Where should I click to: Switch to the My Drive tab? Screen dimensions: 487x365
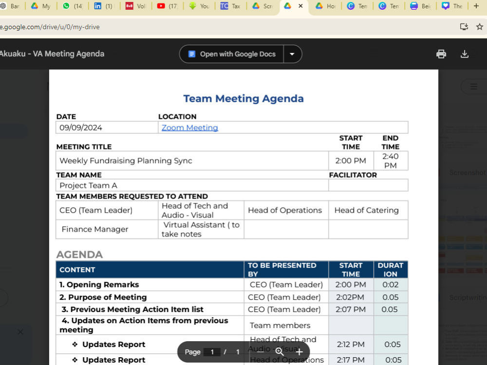[x=41, y=6]
